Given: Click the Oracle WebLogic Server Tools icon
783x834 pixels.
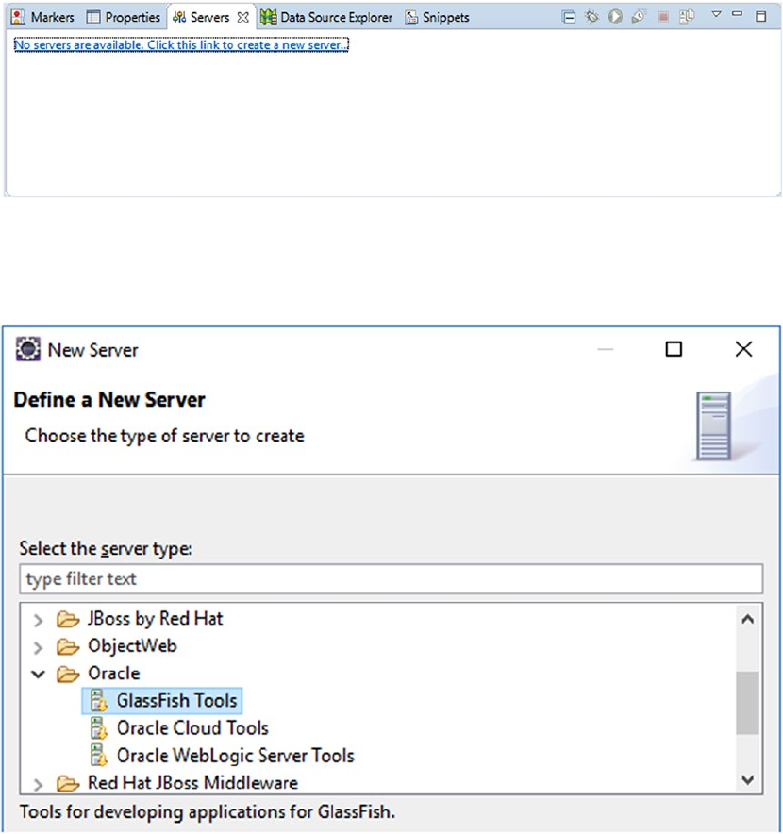Looking at the screenshot, I should pyautogui.click(x=98, y=756).
